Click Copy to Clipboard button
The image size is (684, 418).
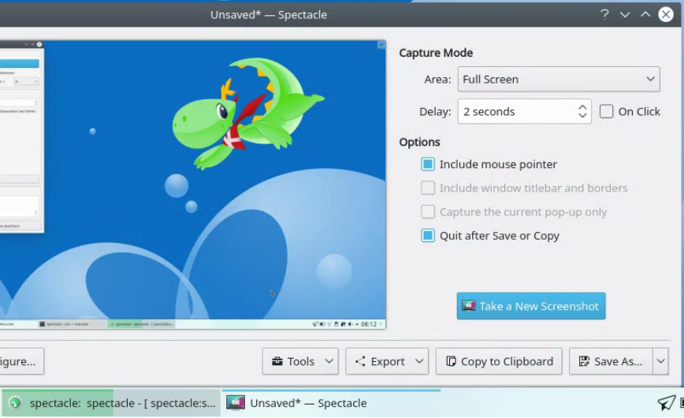point(499,361)
